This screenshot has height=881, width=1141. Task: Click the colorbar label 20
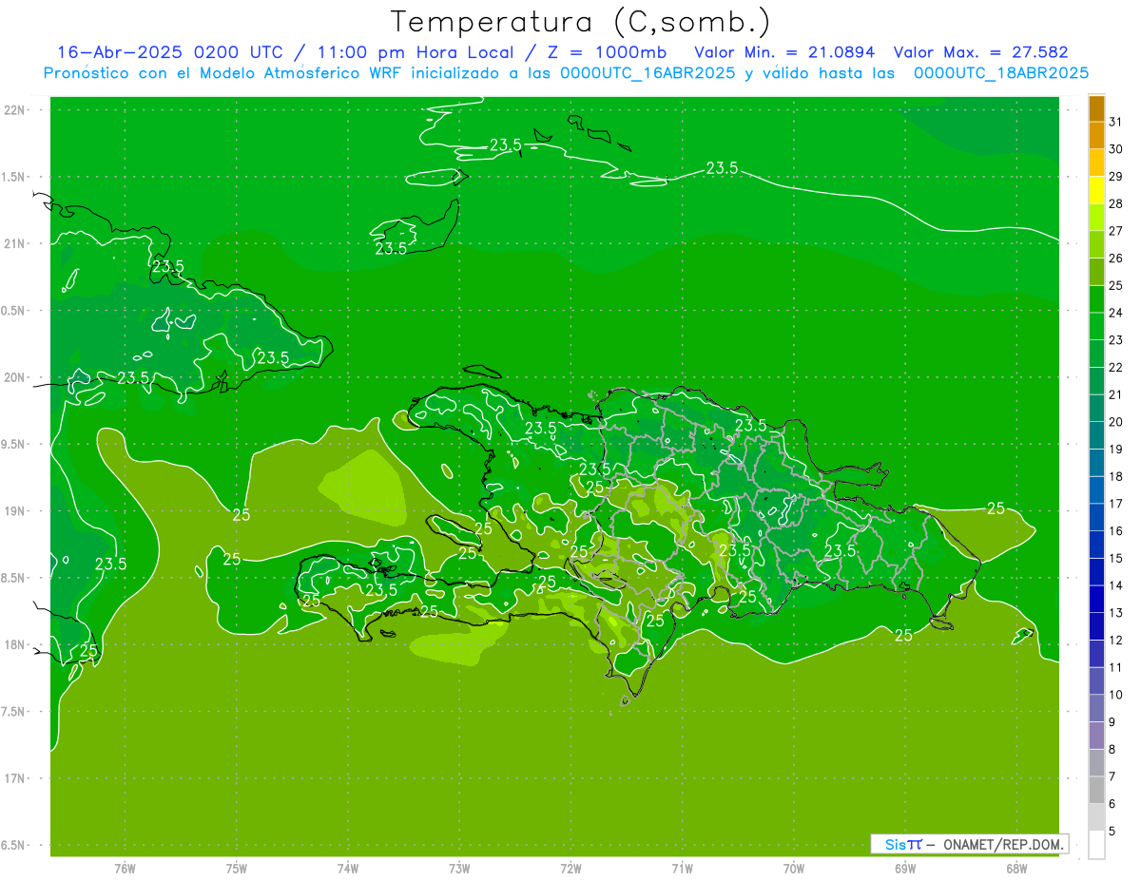(1115, 422)
